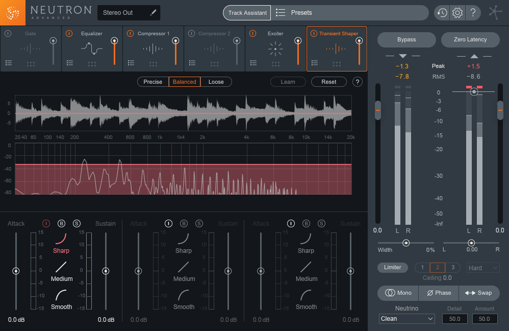Open the Neutrino Clean dropdown
Viewport: 509px width, 331px height.
click(407, 319)
